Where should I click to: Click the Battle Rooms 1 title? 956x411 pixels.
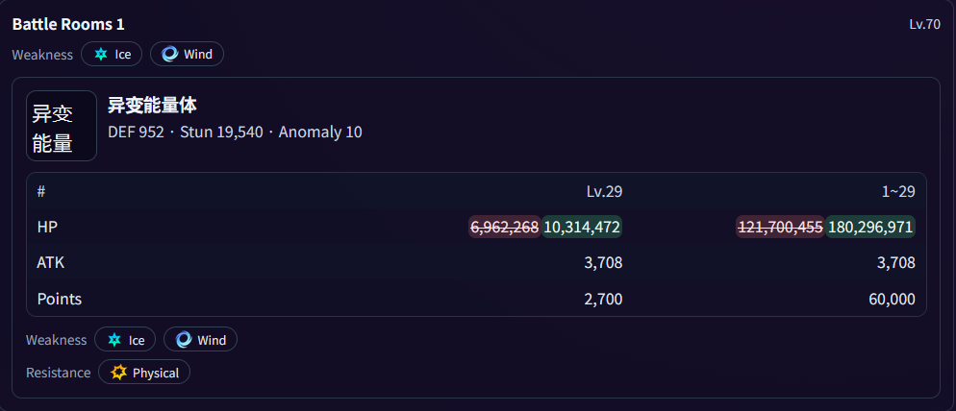click(x=68, y=24)
